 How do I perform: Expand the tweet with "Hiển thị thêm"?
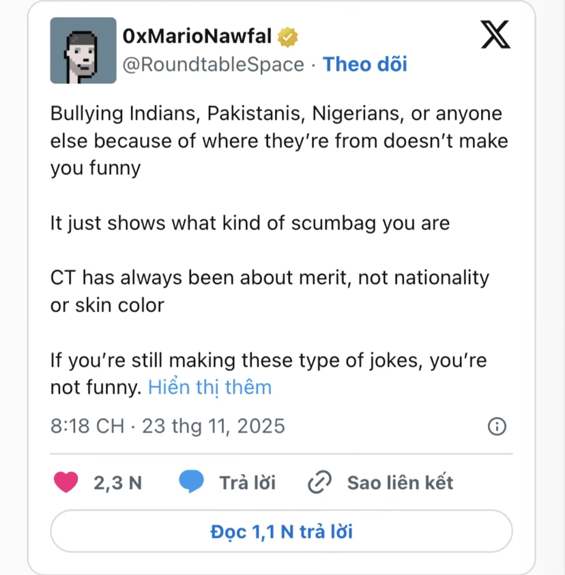click(209, 387)
